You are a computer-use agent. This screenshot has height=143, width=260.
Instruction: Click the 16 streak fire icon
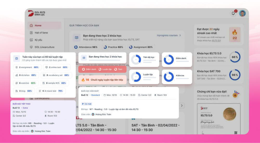(83, 80)
